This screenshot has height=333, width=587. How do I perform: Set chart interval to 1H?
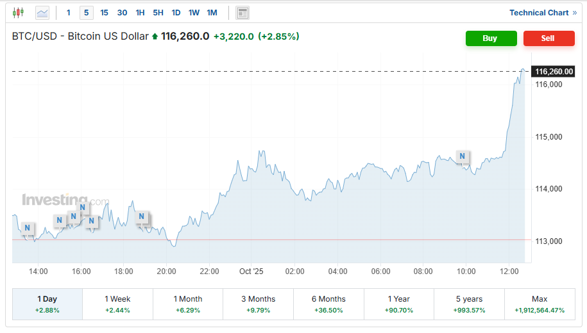[140, 13]
